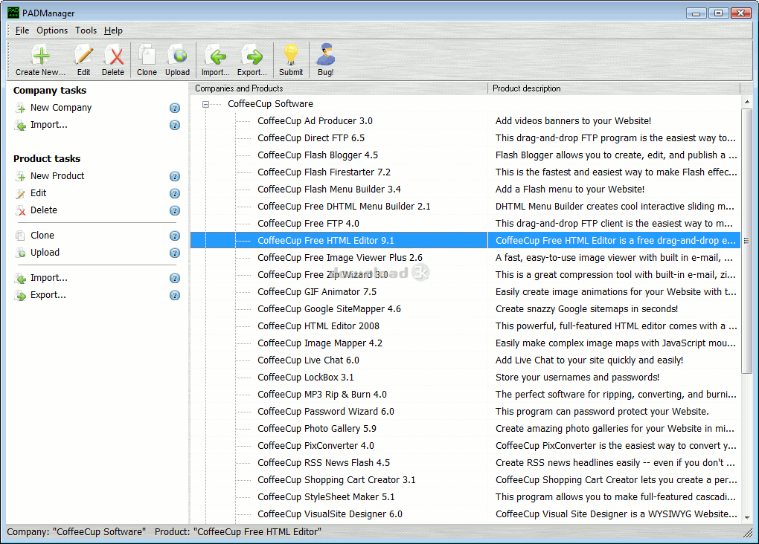Select CoffeeCup HTML Editor 2008
Screen dimensions: 759x544
[x=318, y=326]
